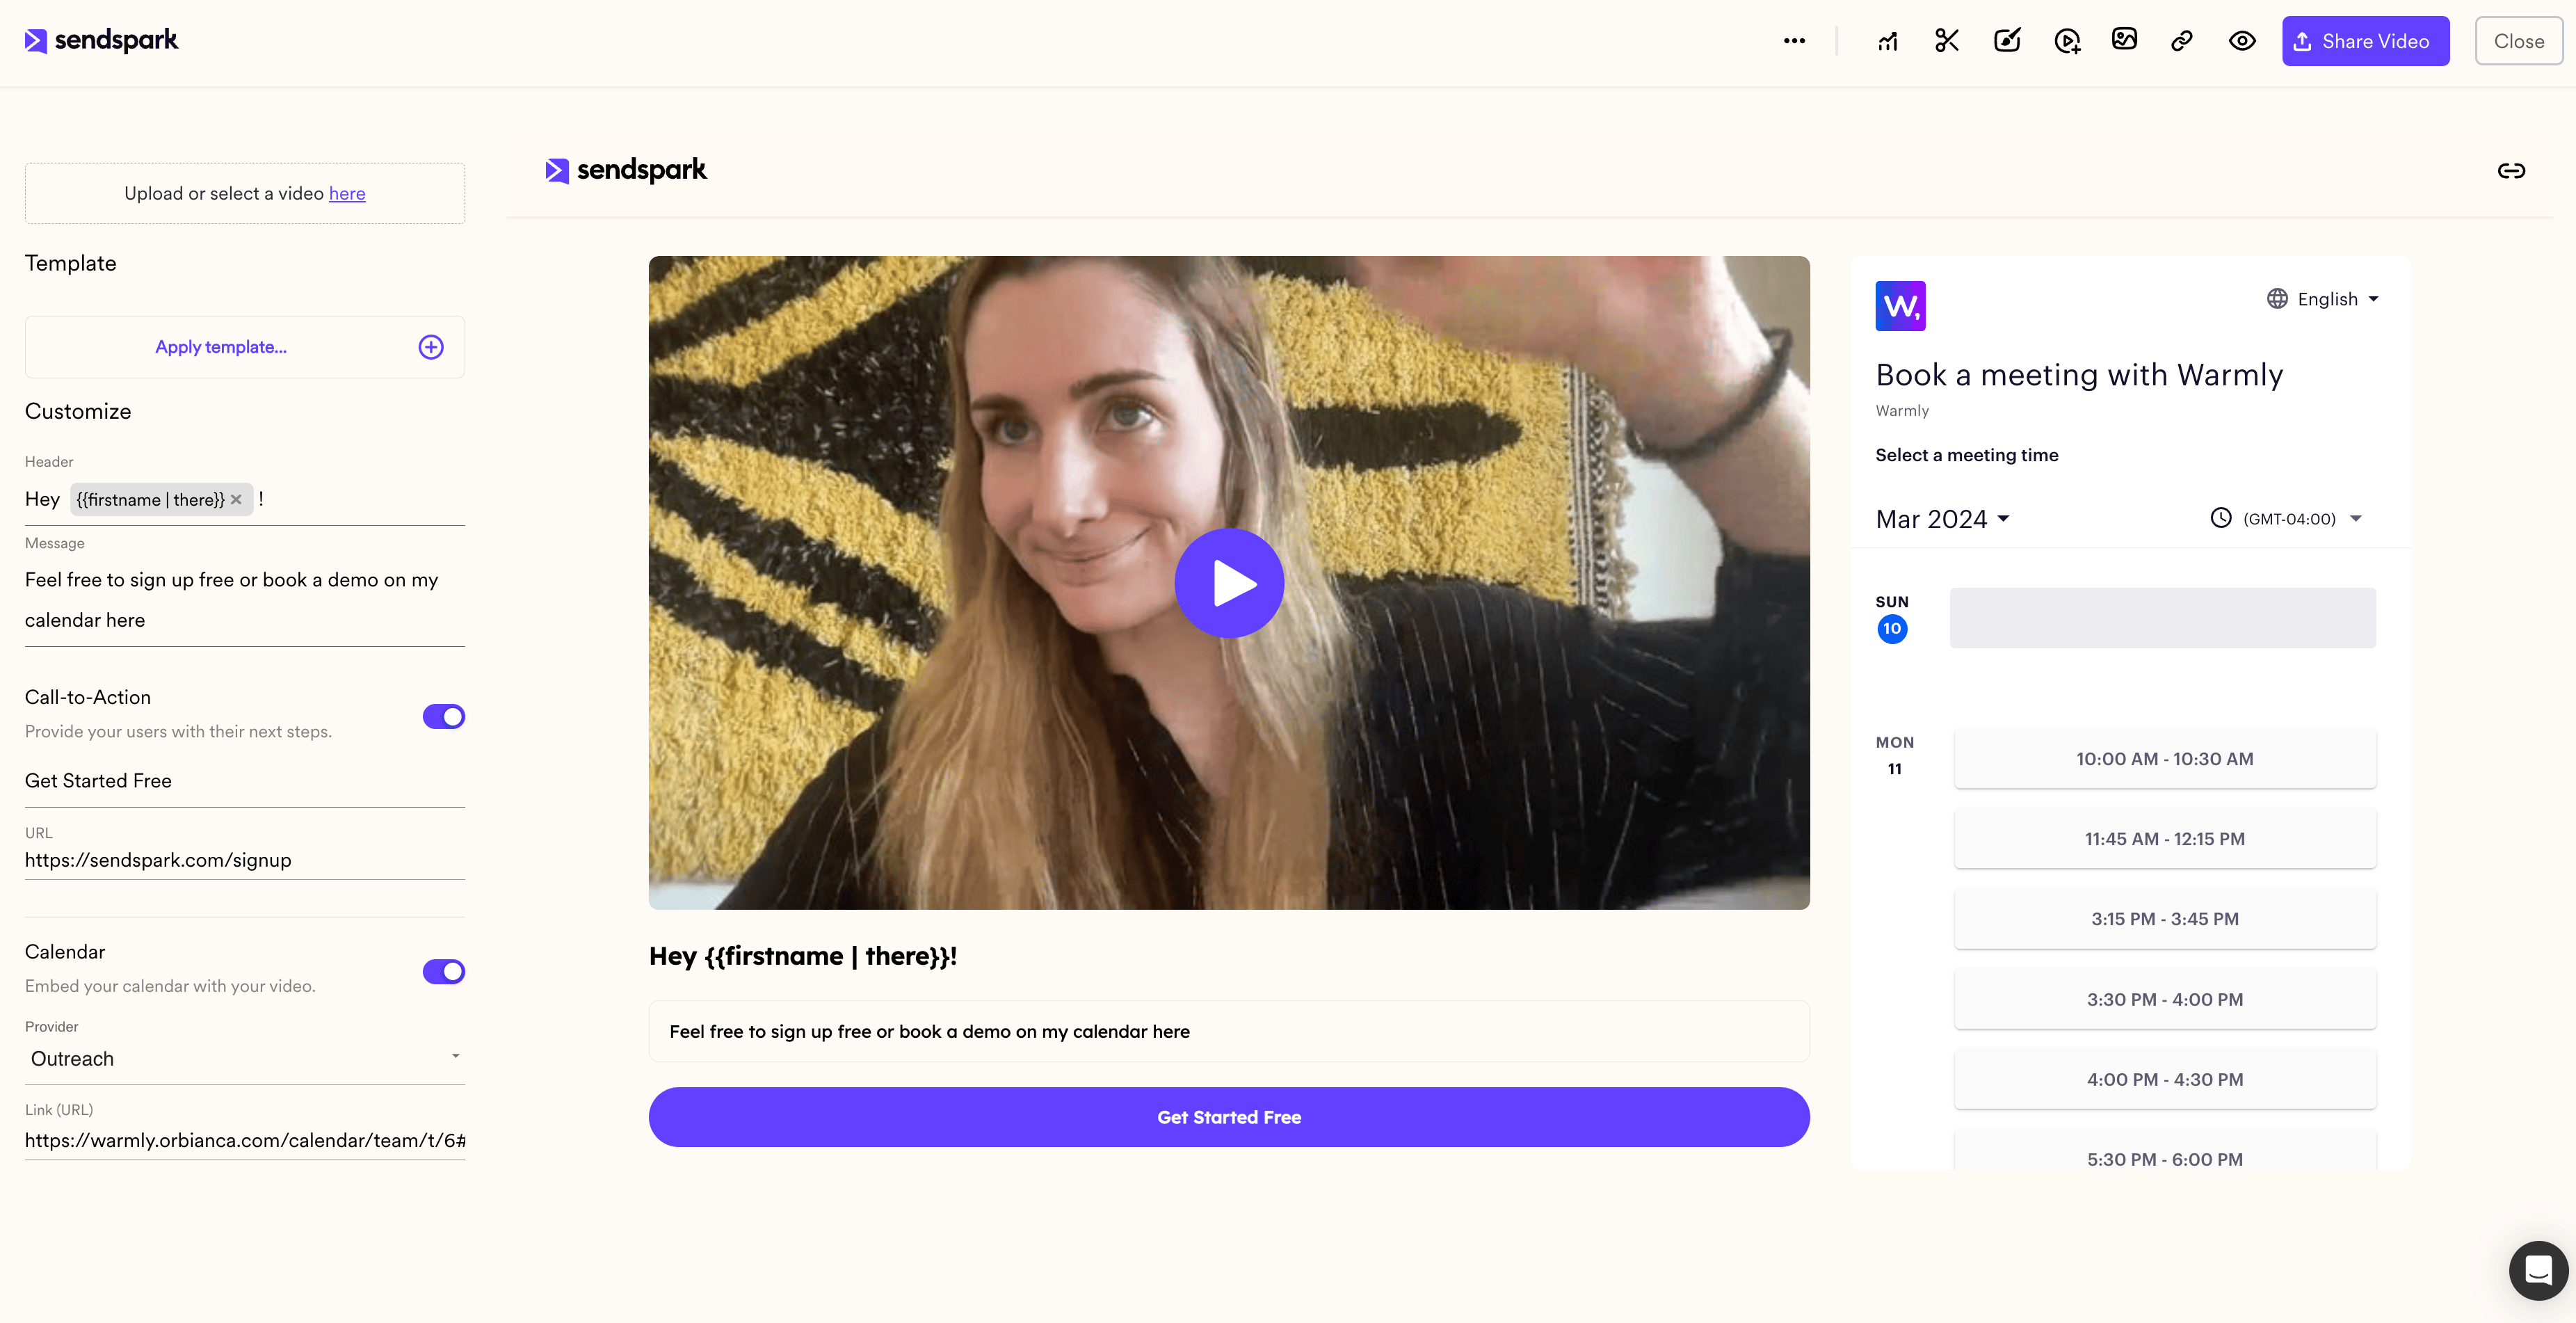
Task: Click the calendar Link (URL) field
Action: (x=244, y=1140)
